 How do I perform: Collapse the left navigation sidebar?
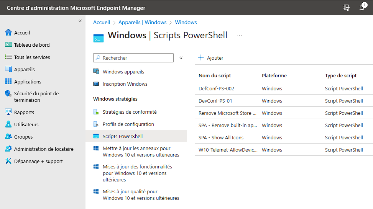[80, 21]
